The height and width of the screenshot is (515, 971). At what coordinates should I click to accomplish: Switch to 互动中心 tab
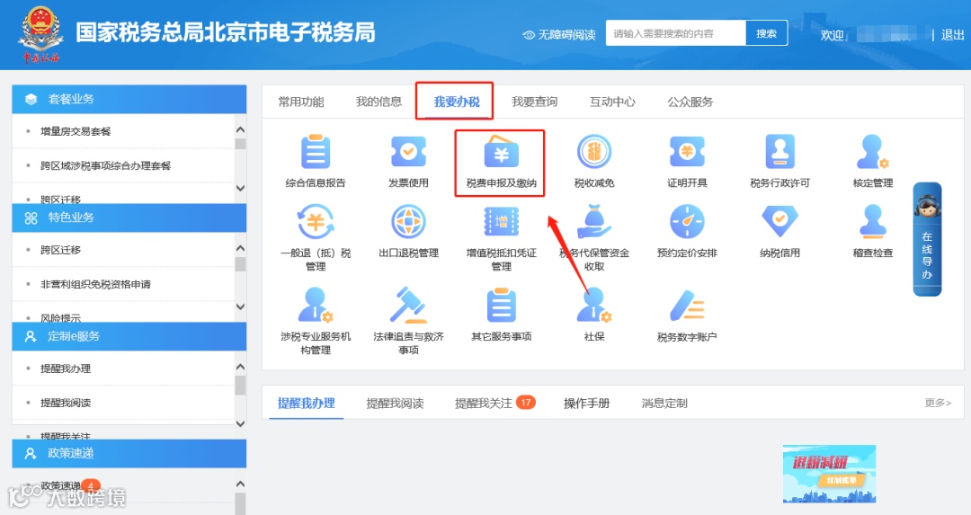(612, 102)
